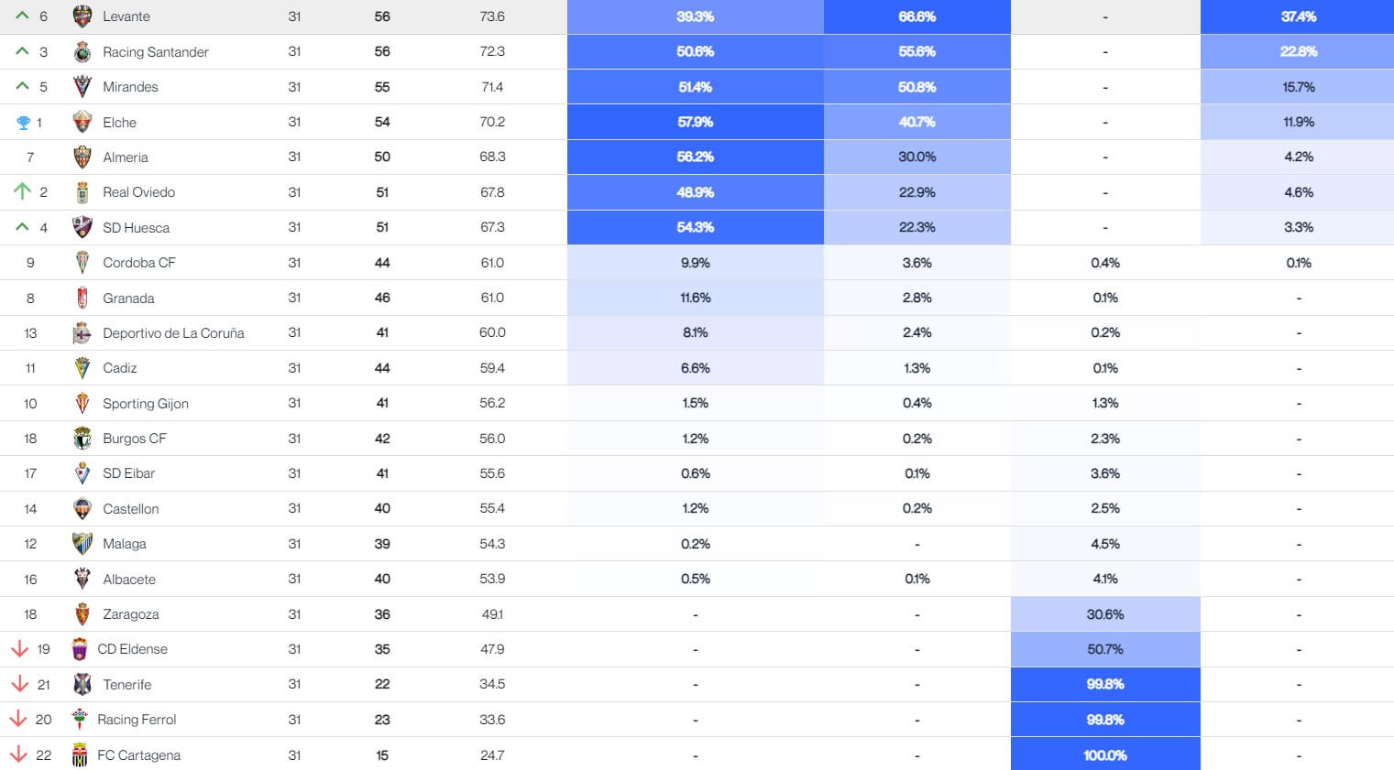Select the Burgos CF table row
This screenshot has height=770, width=1394.
[x=697, y=439]
